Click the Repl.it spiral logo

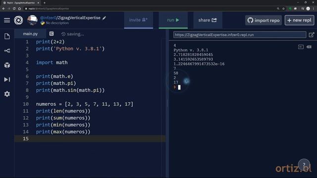[x=18, y=20]
